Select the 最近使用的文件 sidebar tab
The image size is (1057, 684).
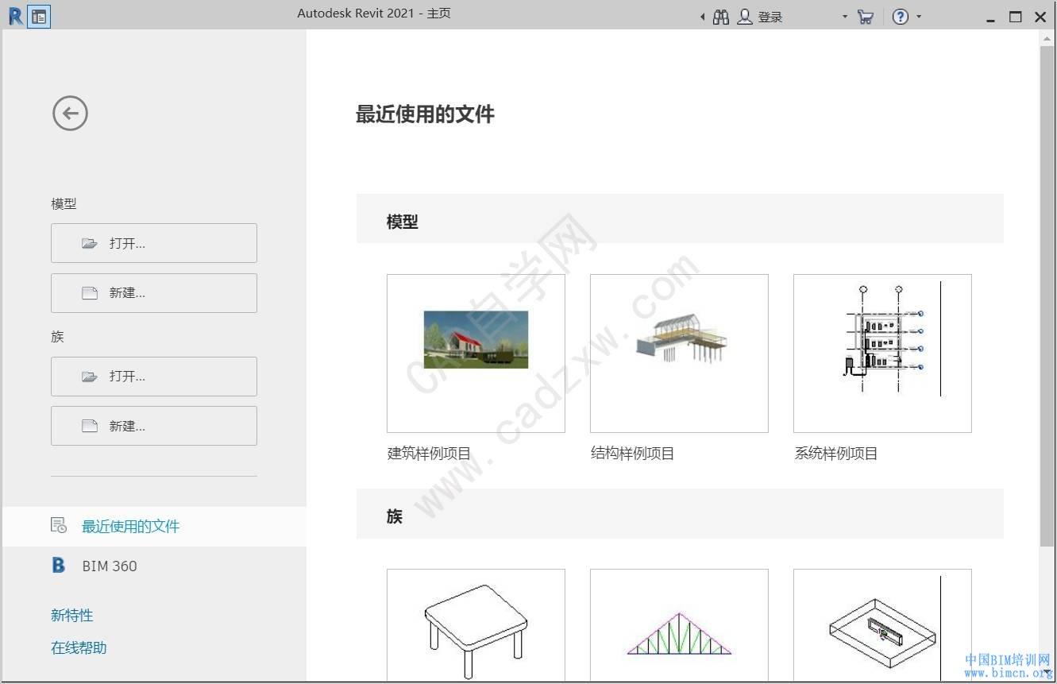154,526
